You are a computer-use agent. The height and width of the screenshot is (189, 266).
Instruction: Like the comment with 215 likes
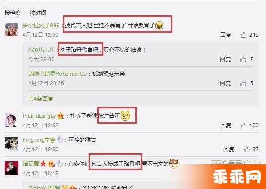[x=243, y=35]
